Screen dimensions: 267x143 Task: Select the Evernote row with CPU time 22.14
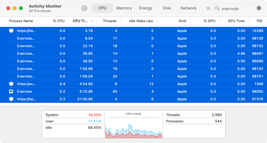tap(134, 46)
